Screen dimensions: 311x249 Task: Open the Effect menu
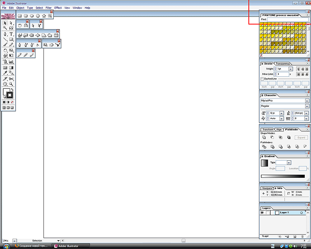pos(58,8)
